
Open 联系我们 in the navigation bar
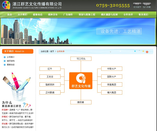coord(143,15)
